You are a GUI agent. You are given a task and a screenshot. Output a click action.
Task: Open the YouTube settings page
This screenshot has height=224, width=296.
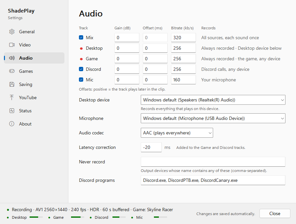pyautogui.click(x=34, y=98)
